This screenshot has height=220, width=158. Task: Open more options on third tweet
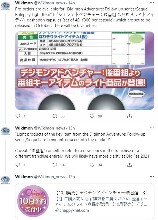point(152,177)
